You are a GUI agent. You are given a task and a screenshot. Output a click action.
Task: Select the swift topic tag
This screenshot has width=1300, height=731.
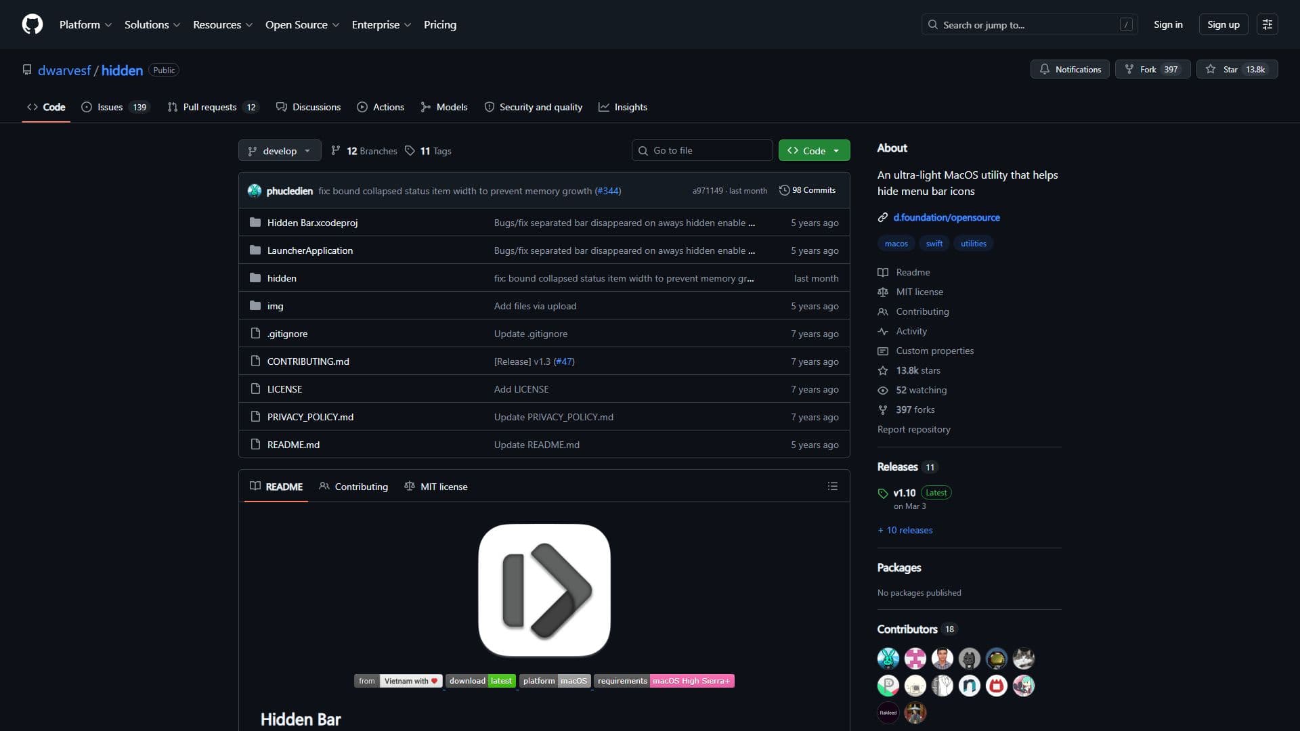(934, 244)
